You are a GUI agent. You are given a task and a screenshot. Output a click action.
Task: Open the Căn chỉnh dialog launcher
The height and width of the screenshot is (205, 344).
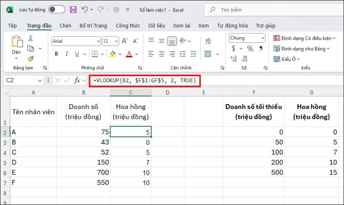pos(222,68)
